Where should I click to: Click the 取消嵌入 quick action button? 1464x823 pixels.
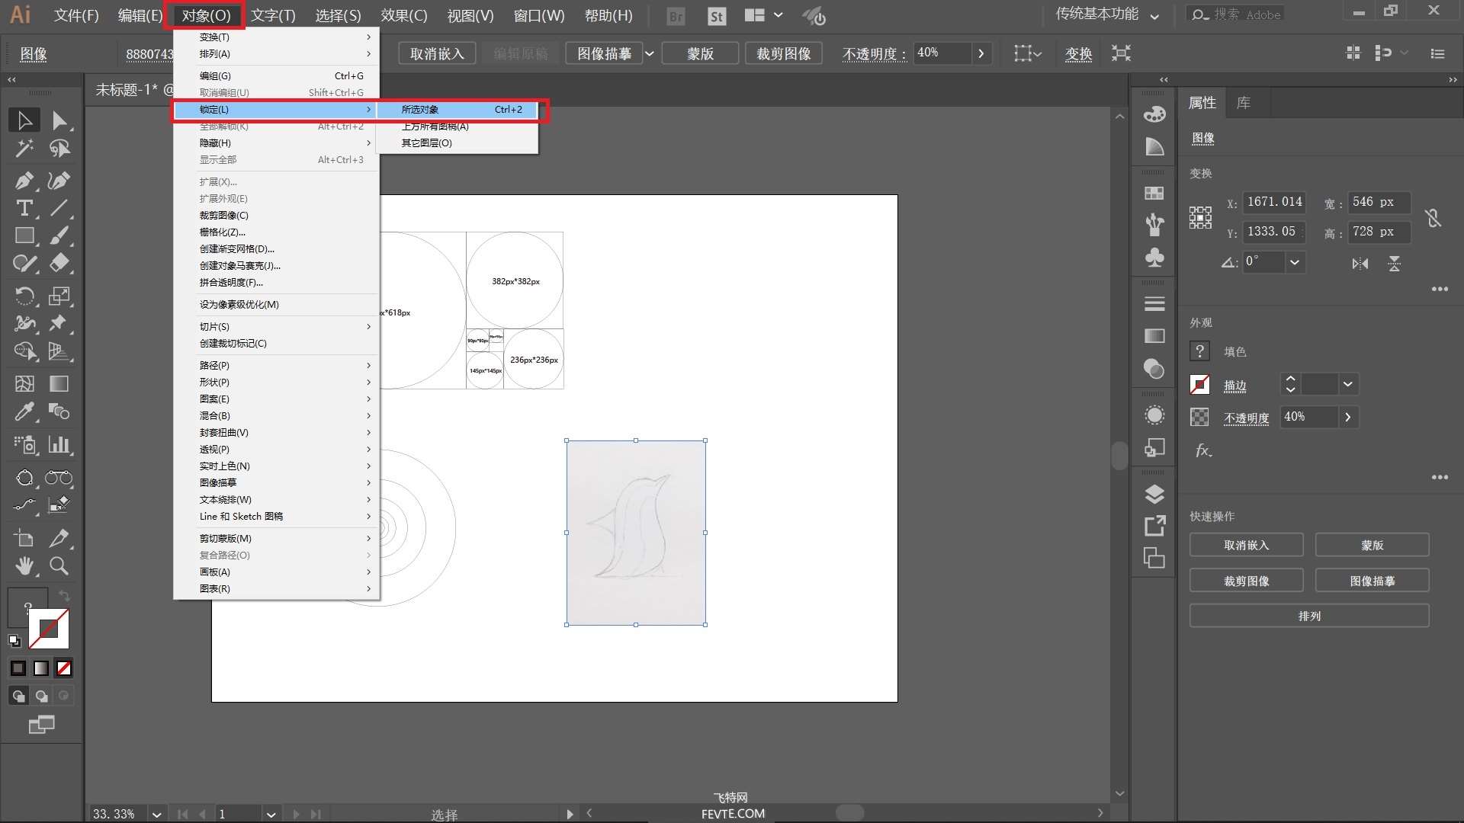click(1247, 545)
